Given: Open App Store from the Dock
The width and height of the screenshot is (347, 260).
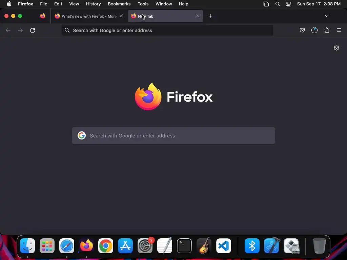Looking at the screenshot, I should [x=125, y=246].
